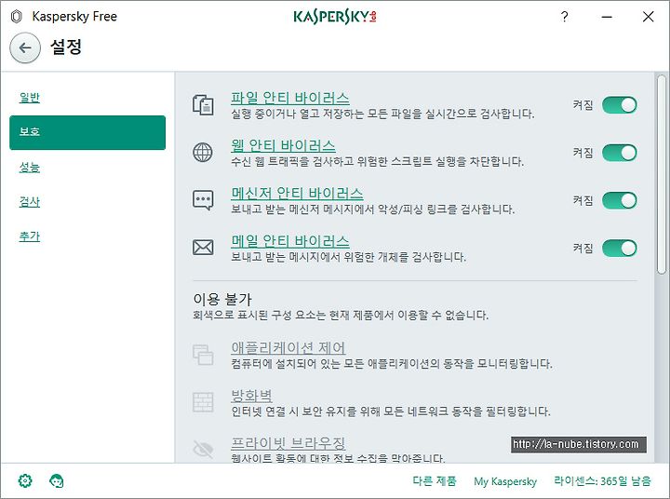Image resolution: width=670 pixels, height=499 pixels.
Task: Open settings via bottom gear icon
Action: (x=25, y=480)
